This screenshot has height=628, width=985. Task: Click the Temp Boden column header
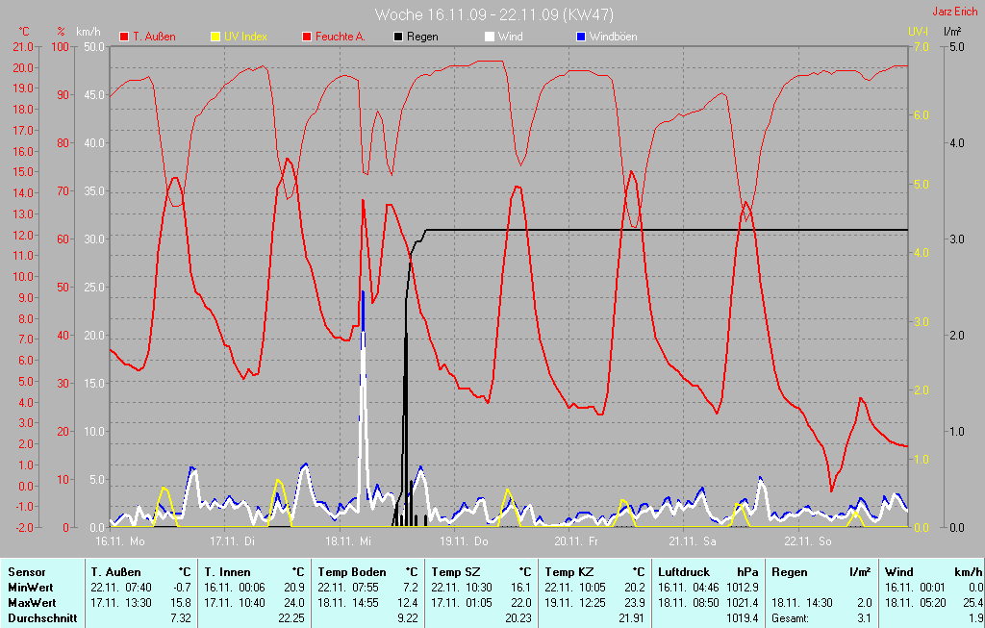[x=352, y=572]
